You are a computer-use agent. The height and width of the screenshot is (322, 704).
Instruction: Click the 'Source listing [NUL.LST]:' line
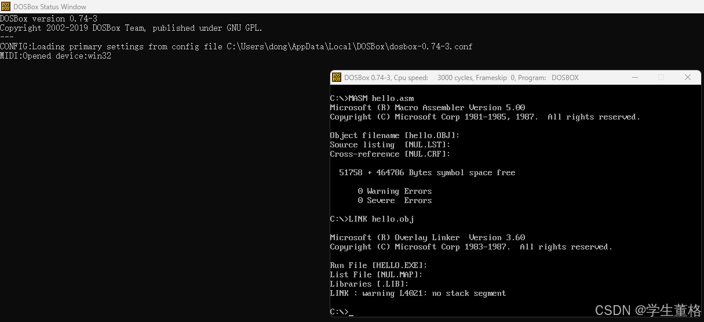click(x=390, y=145)
